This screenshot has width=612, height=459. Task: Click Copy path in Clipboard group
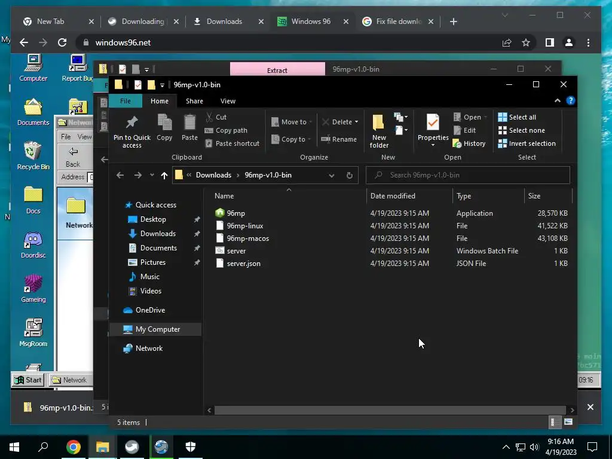pos(226,130)
